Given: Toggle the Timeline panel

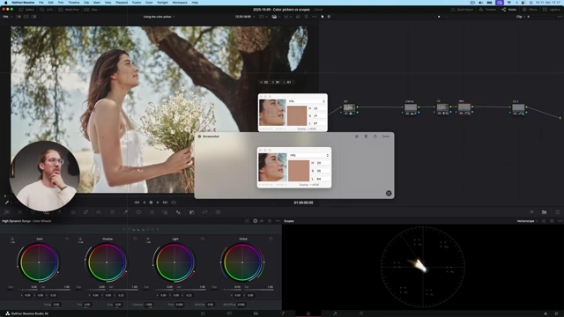Looking at the screenshot, I should point(488,10).
